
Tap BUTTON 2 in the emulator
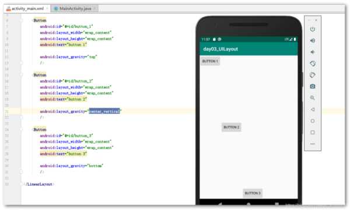tap(231, 127)
